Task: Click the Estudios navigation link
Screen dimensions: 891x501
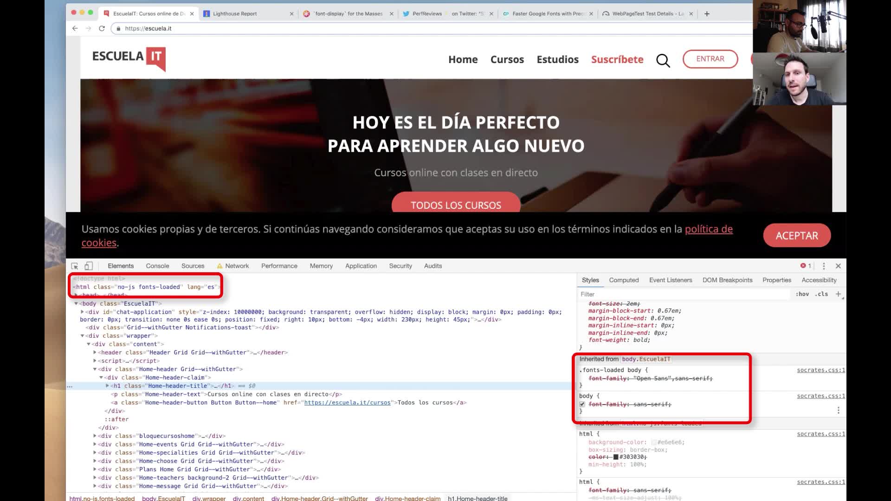Action: pyautogui.click(x=558, y=59)
